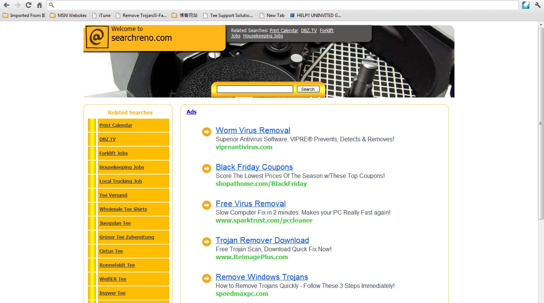Open the Remove Windows Trojans ad
The width and height of the screenshot is (544, 303).
point(262,277)
